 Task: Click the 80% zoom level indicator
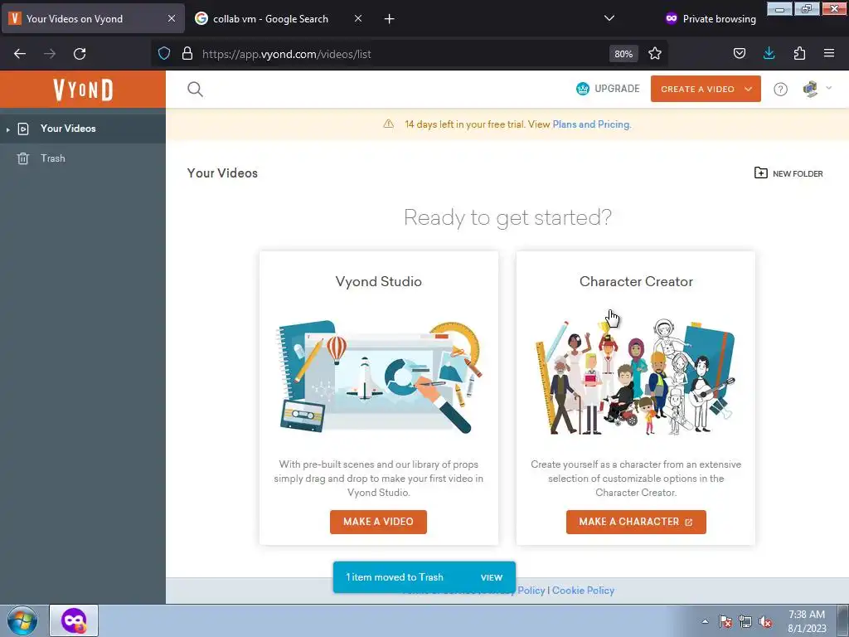tap(623, 54)
